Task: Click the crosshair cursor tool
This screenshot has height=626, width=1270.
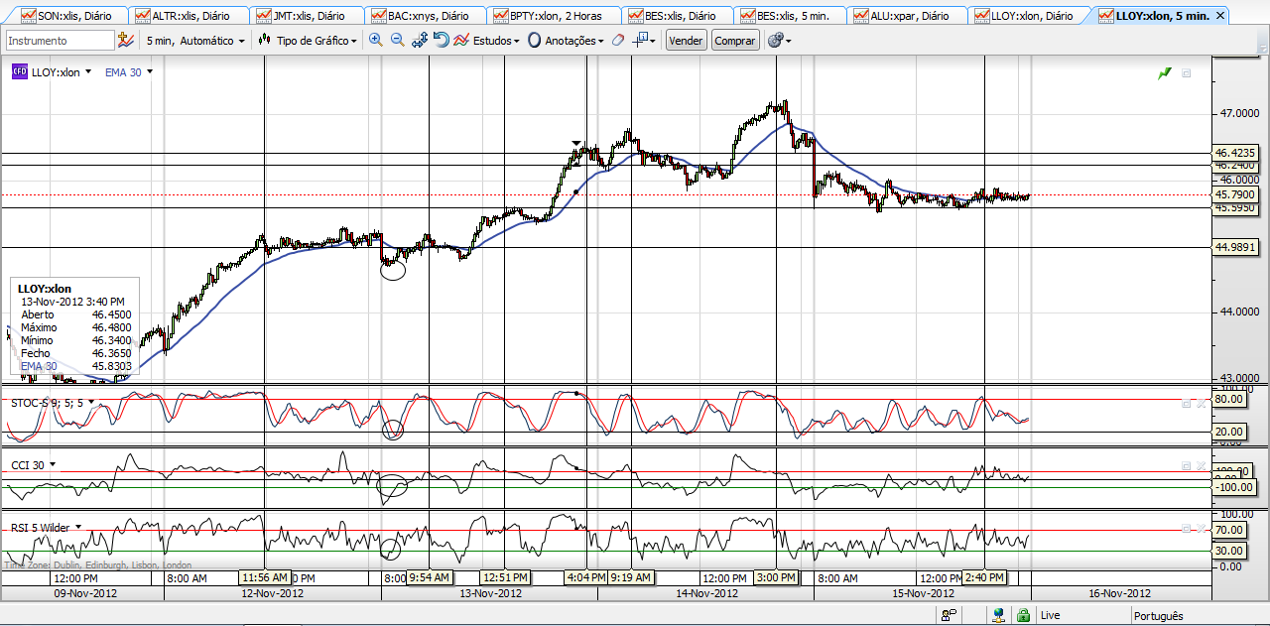Action: (x=641, y=40)
